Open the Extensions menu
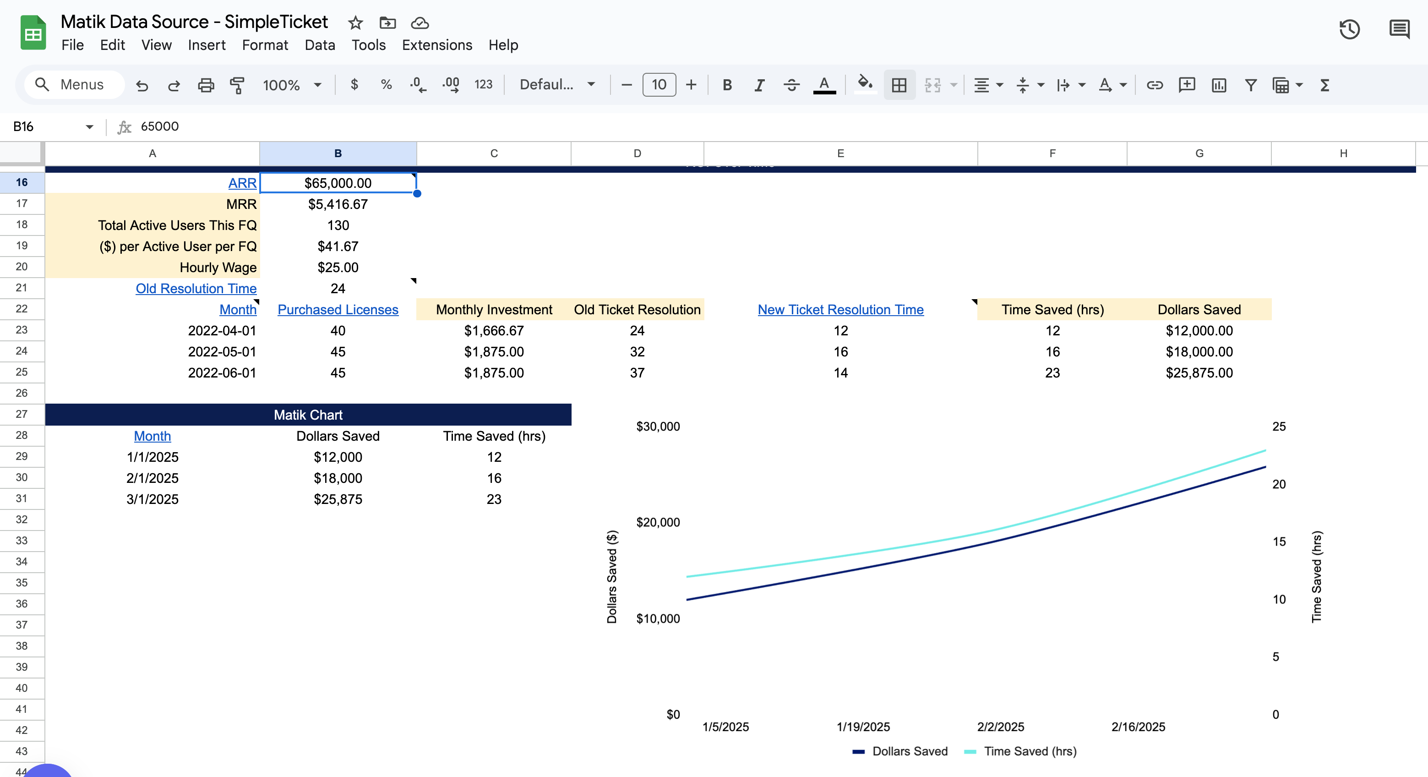 coord(437,45)
